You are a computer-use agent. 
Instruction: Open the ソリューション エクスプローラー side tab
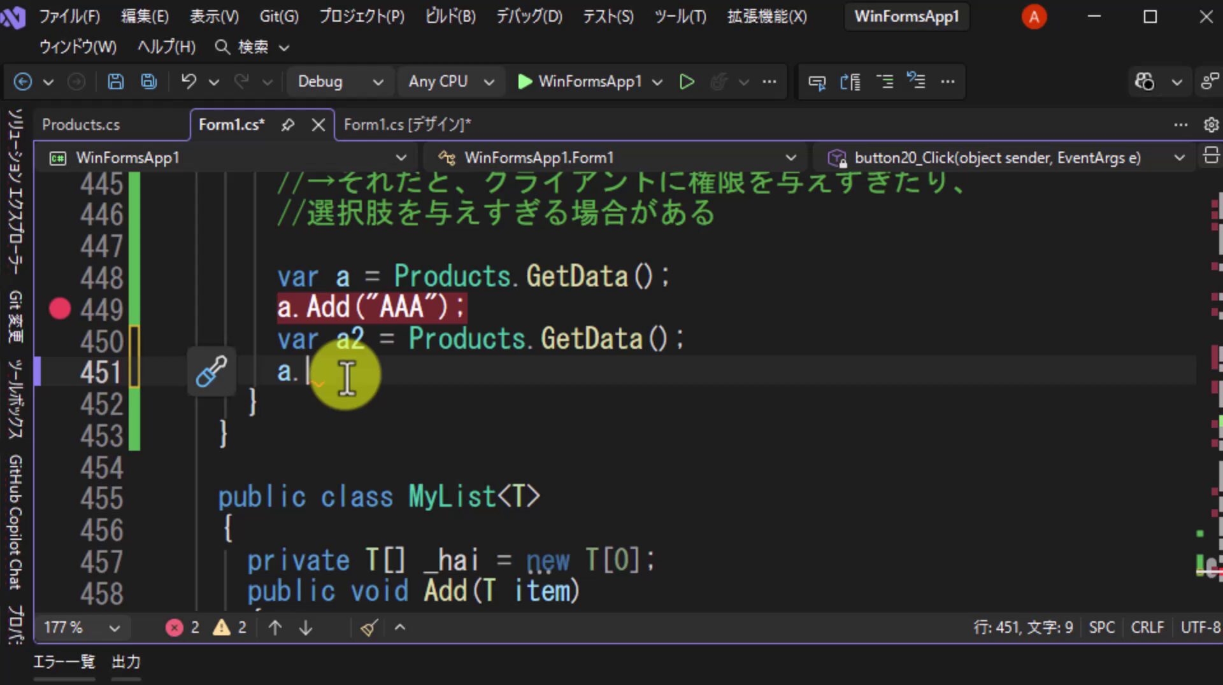tap(16, 192)
